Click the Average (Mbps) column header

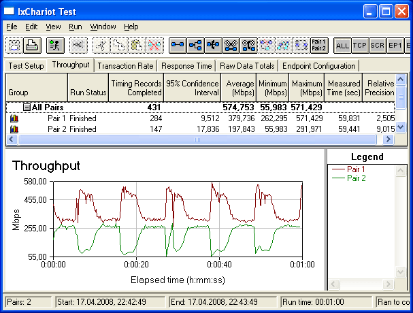239,88
